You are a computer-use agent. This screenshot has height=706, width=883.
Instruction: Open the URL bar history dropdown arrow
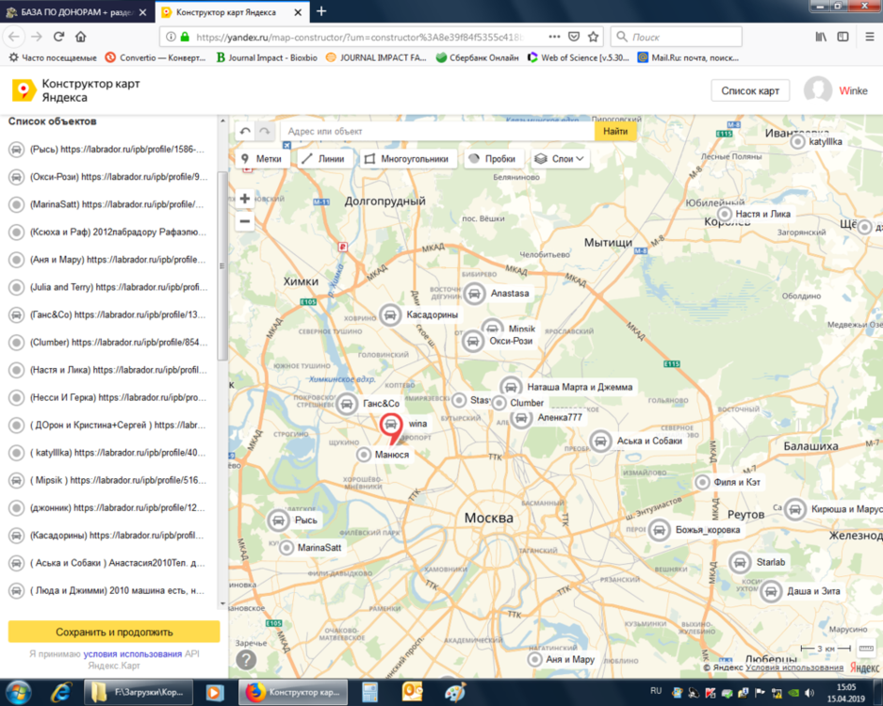tap(553, 37)
